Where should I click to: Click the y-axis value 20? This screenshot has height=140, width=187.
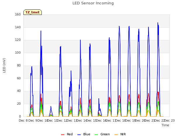pos(19,104)
